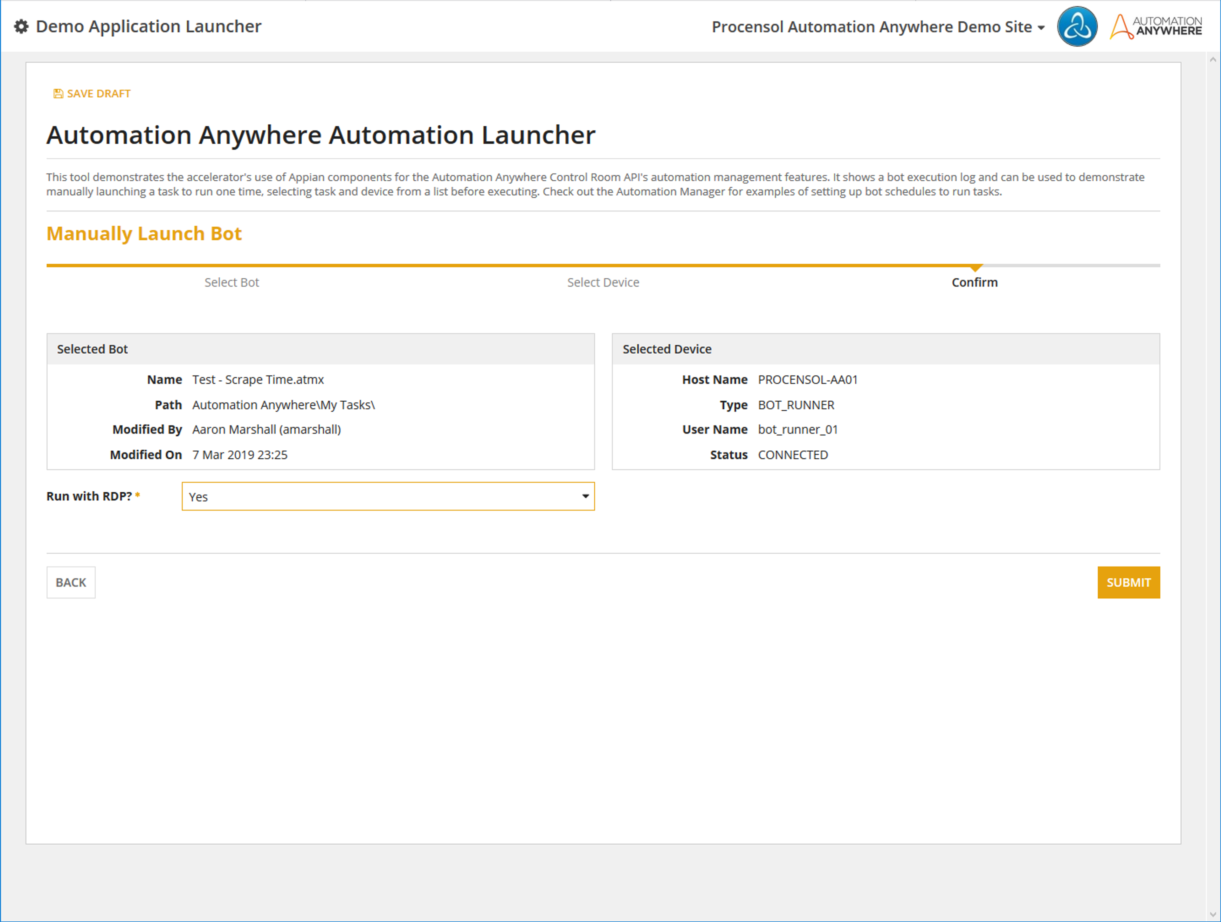The image size is (1221, 922).
Task: Go to the Select Device step
Action: click(603, 283)
